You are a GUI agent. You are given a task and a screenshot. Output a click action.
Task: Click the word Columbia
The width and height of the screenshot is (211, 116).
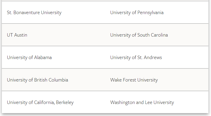pyautogui.click(x=58, y=80)
